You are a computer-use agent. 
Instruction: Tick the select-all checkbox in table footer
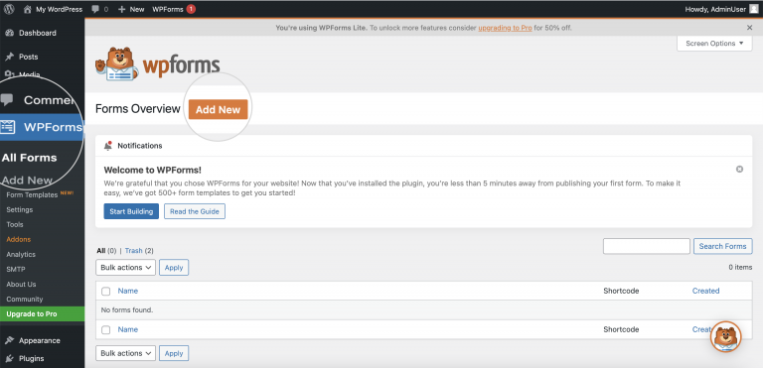coord(105,329)
